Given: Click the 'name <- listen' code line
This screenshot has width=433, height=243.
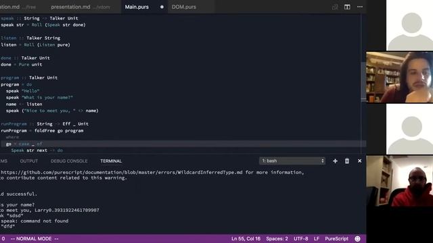Looking at the screenshot, I should 24,104.
